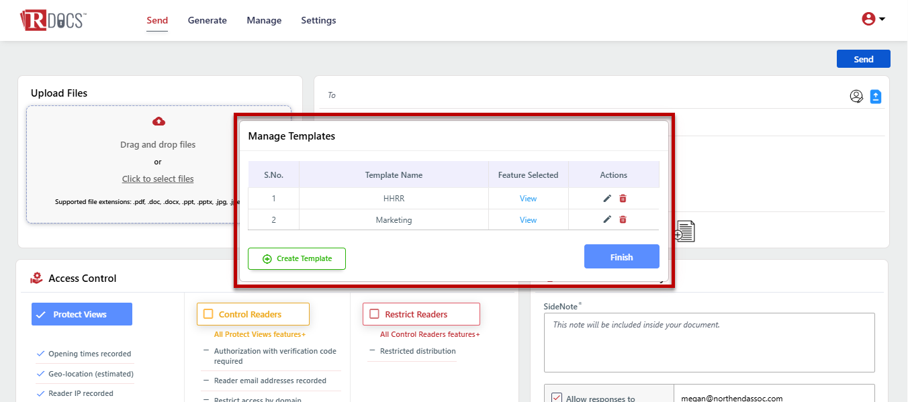Edit the HHRR template with pencil icon
This screenshot has height=402, width=908.
coord(607,199)
